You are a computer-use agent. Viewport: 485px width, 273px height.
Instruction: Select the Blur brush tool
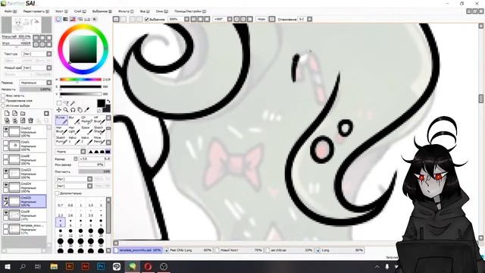click(74, 120)
